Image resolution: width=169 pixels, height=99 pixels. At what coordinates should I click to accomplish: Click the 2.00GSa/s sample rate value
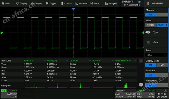(x=130, y=97)
